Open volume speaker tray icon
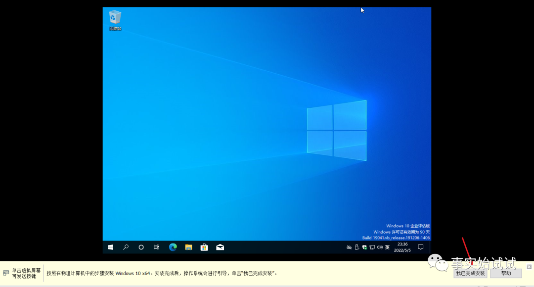 (380, 247)
